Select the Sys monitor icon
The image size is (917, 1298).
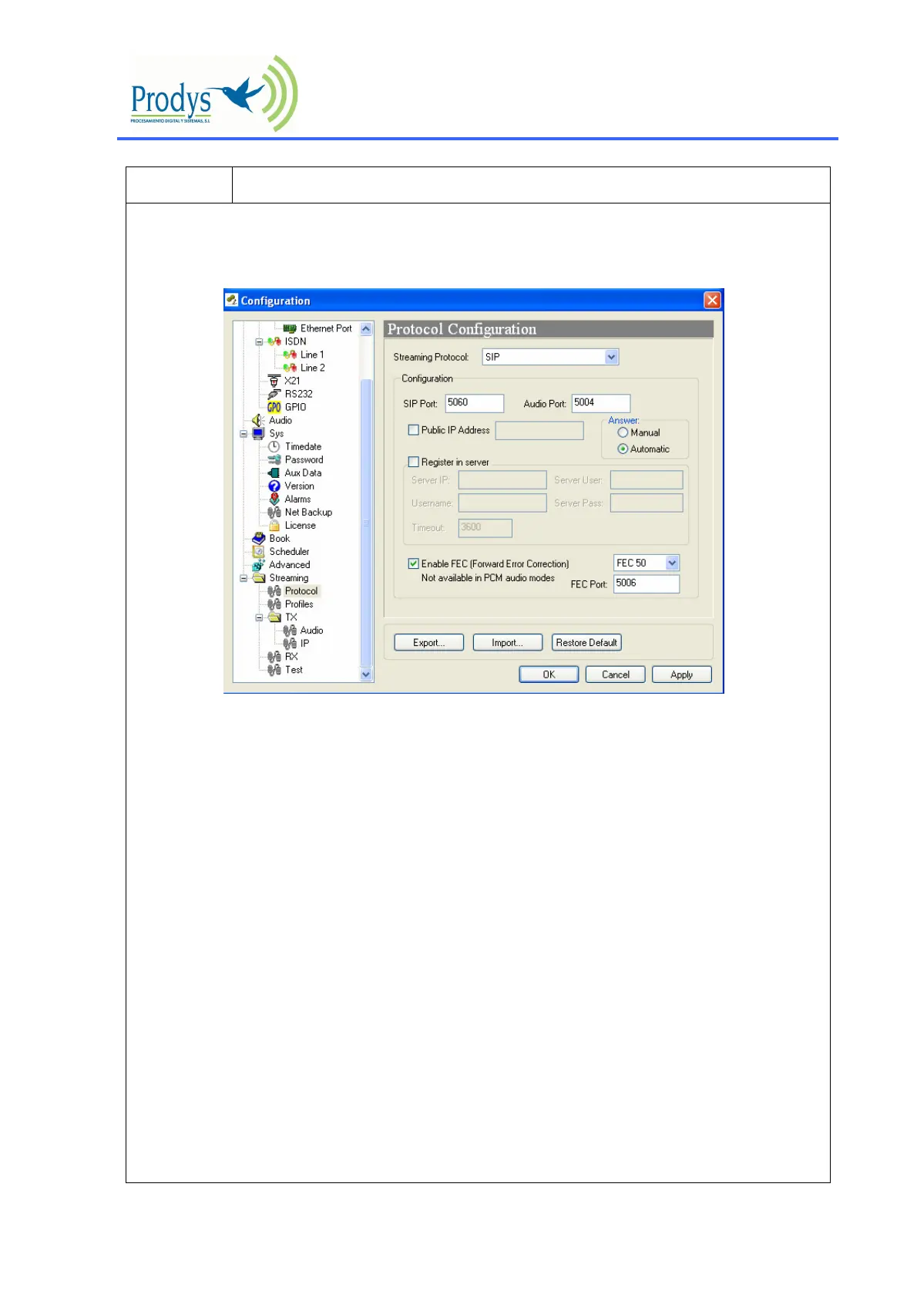pyautogui.click(x=258, y=433)
